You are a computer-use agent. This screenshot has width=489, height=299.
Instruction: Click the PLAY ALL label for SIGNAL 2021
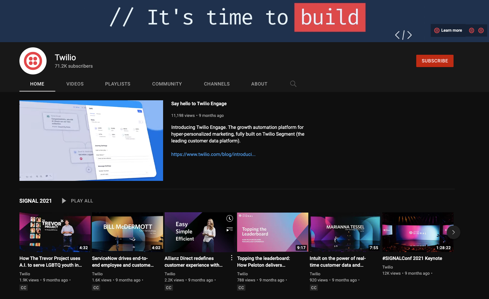[x=82, y=201]
